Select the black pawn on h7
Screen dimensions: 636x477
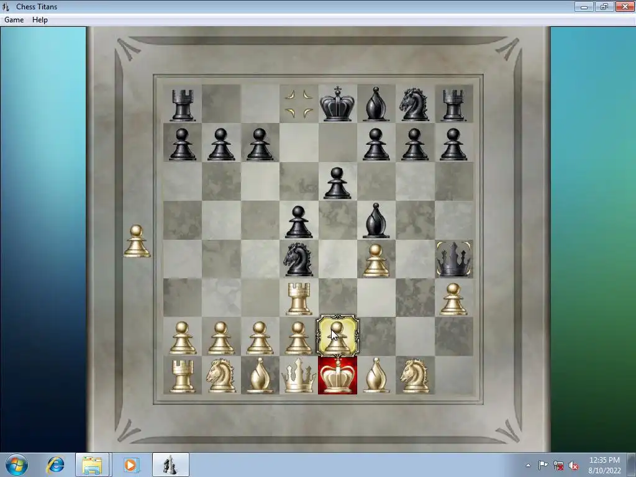point(453,144)
